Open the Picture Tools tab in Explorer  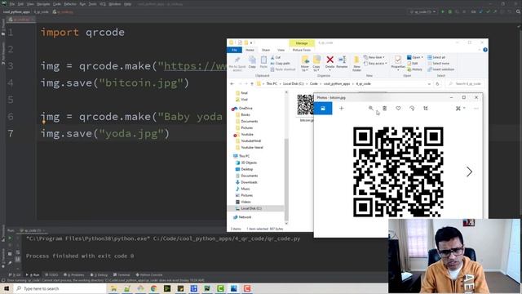302,50
